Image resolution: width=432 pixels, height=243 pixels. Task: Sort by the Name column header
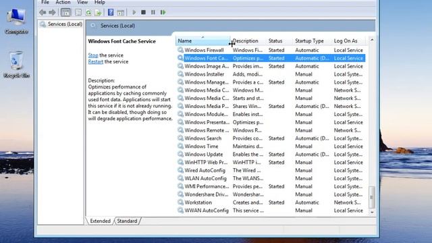coord(202,40)
